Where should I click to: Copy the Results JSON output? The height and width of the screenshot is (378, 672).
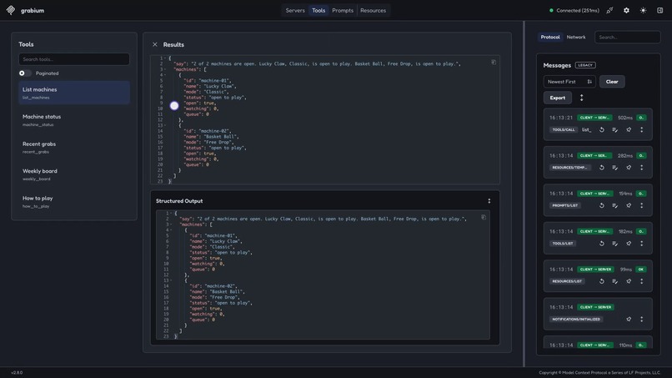[494, 63]
